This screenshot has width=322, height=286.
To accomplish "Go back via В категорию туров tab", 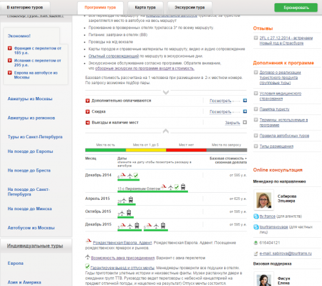I will (x=25, y=8).
